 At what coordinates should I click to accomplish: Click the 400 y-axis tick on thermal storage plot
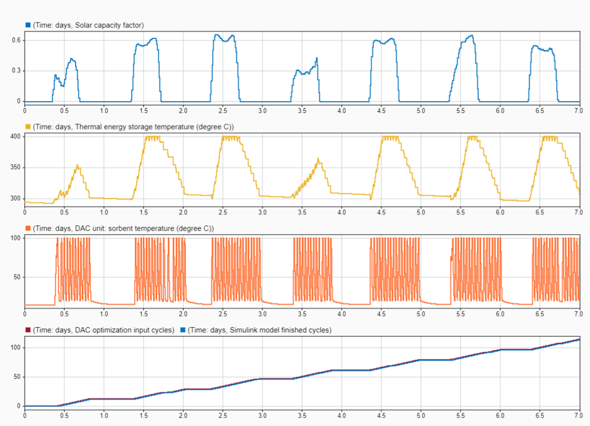pyautogui.click(x=15, y=137)
